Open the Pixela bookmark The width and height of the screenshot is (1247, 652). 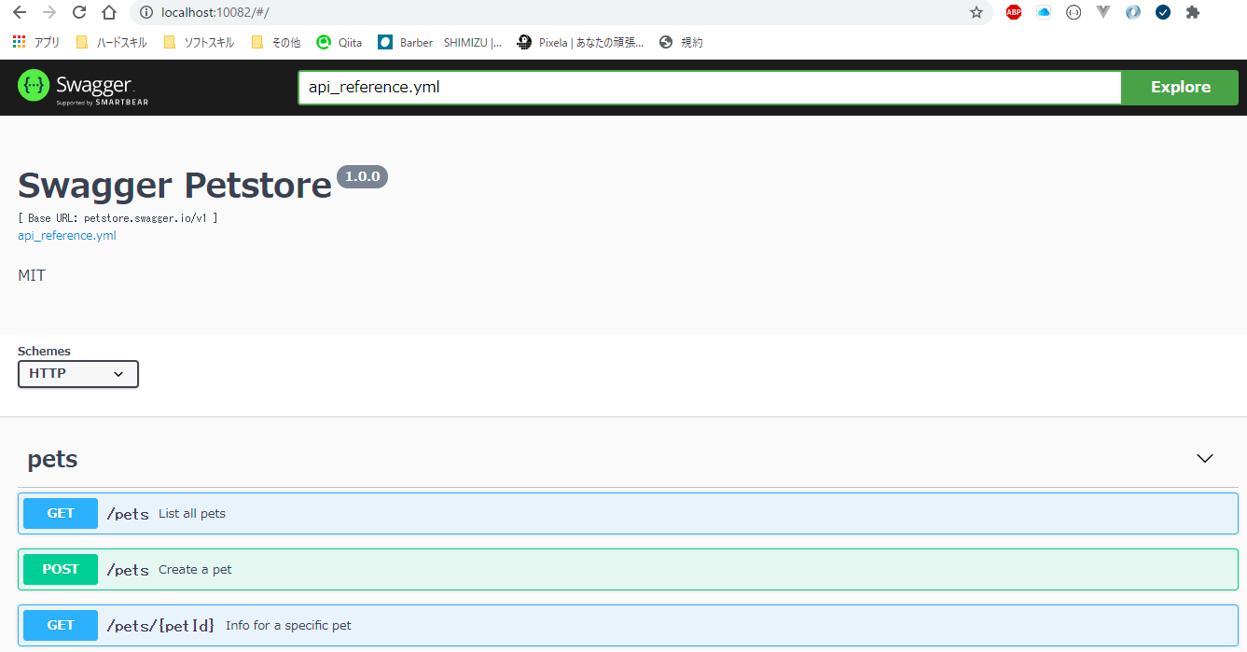point(580,42)
